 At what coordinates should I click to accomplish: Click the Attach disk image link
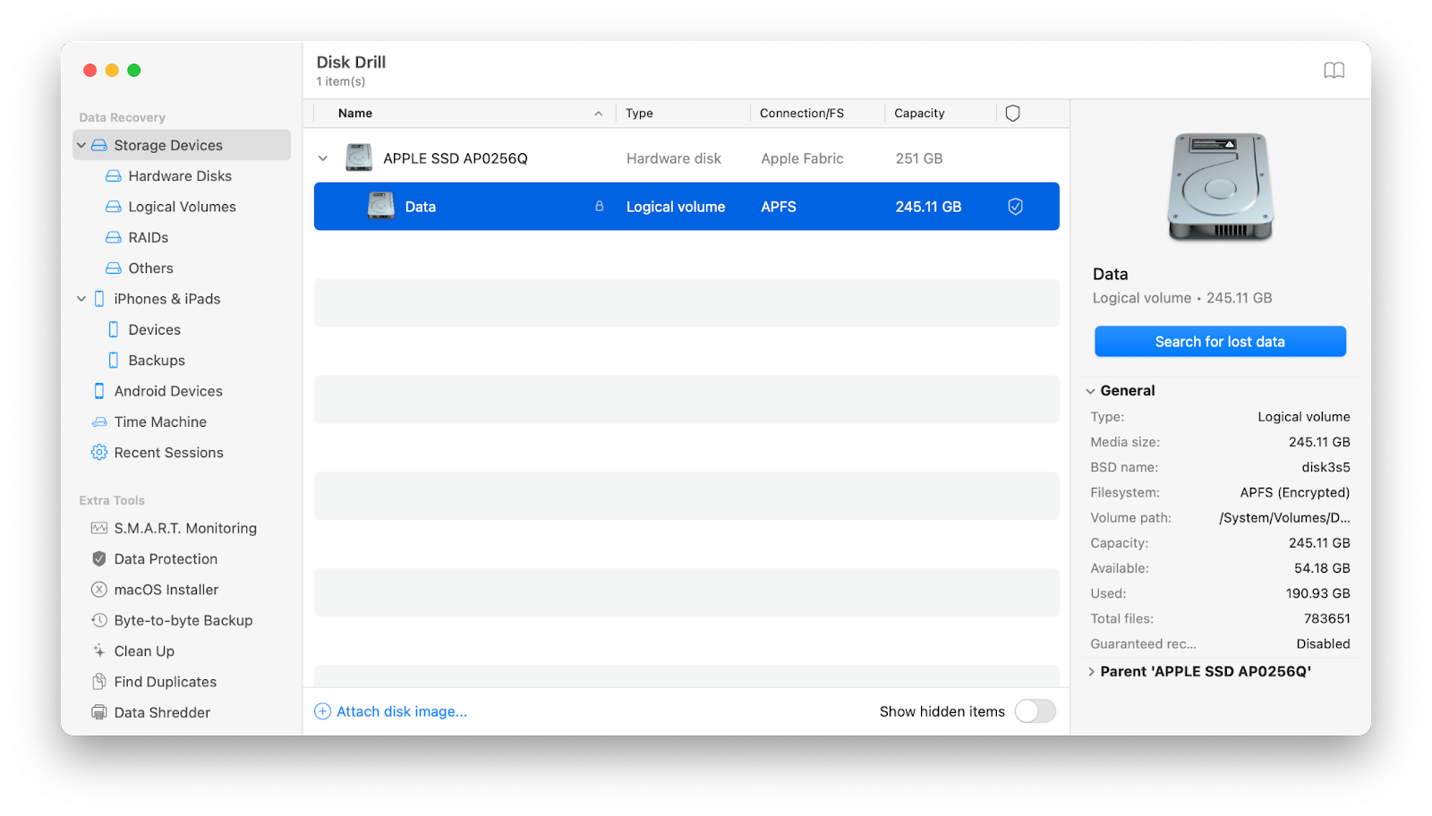[x=400, y=710]
